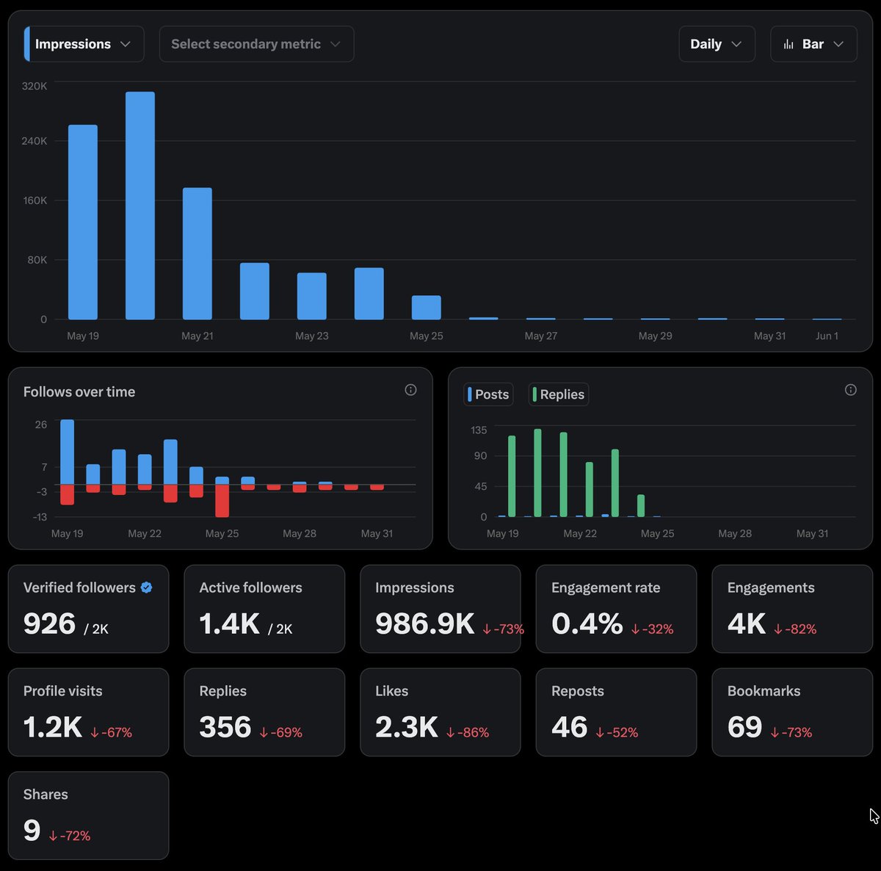881x871 pixels.
Task: Click the chevron arrow on Daily dropdown
Action: tap(736, 44)
